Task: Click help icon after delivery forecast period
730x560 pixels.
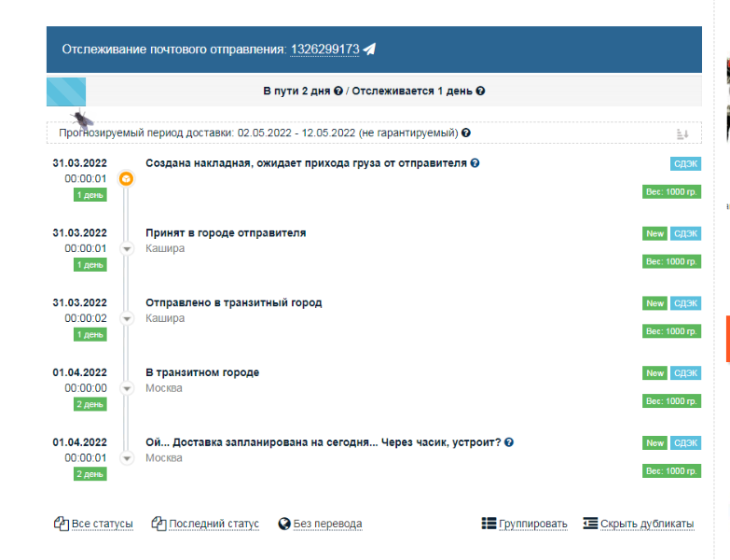Action: [466, 133]
